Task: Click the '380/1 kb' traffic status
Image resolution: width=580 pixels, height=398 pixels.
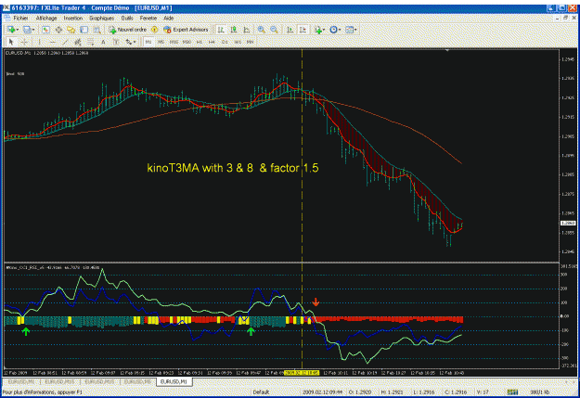Action: click(540, 392)
